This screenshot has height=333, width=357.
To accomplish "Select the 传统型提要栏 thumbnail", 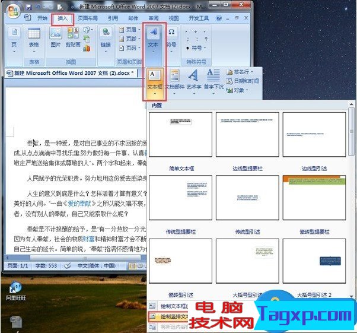I will pos(180,198).
